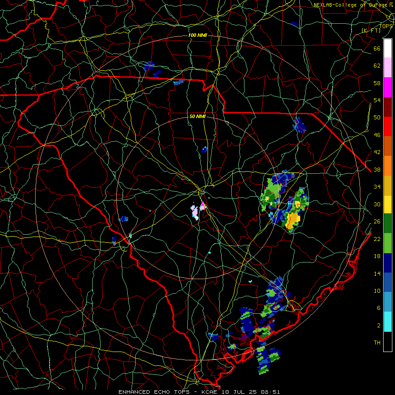This screenshot has height=395, width=395.
Task: Click the "50 NMI" range ring label
Action: point(197,116)
